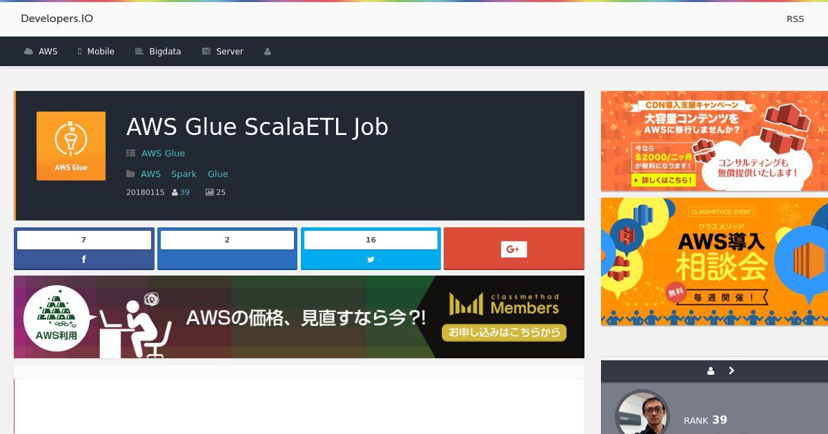This screenshot has height=434, width=828.
Task: Click the server icon beside Server menu
Action: click(206, 52)
